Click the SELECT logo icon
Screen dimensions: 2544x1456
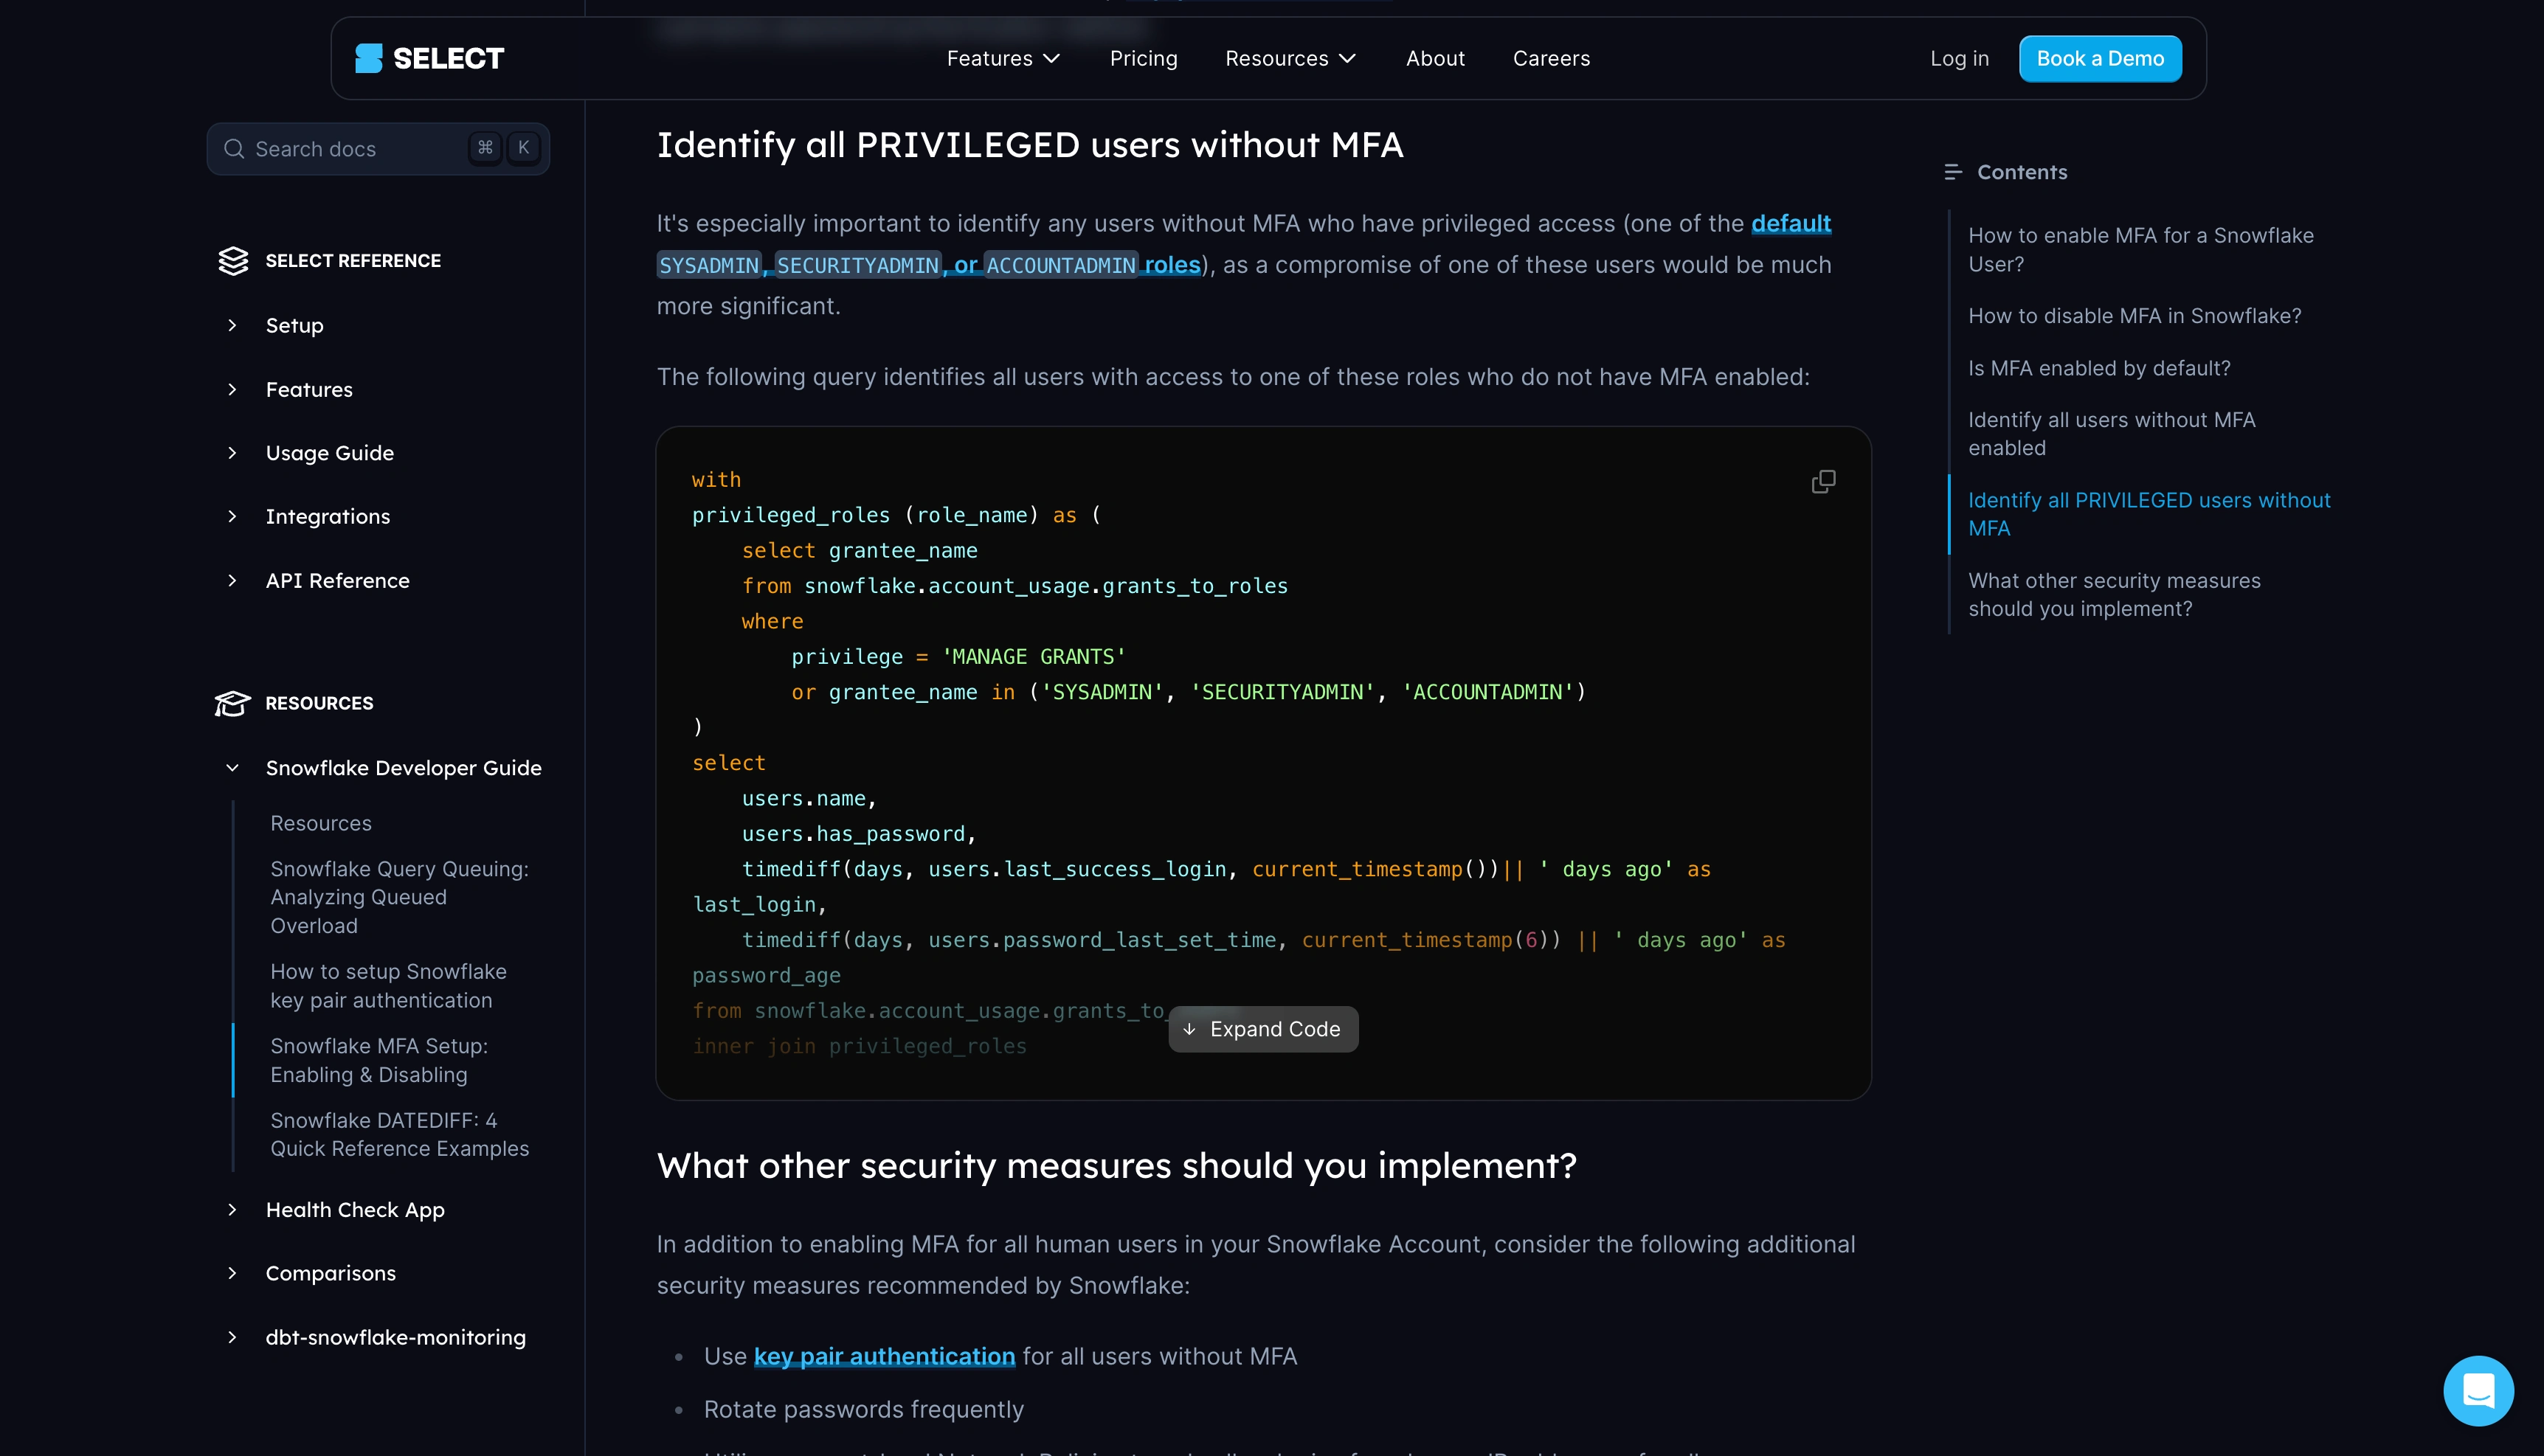coord(369,58)
